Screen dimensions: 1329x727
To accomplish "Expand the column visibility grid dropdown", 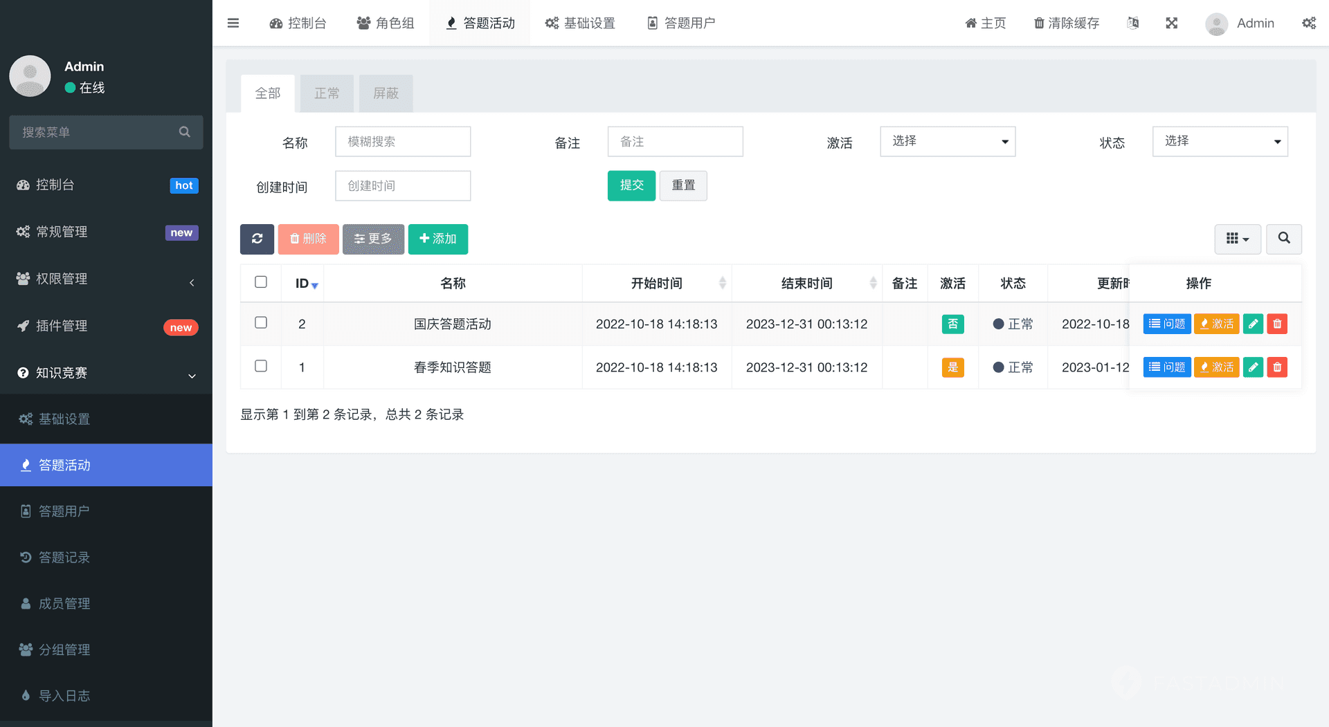I will [1237, 239].
